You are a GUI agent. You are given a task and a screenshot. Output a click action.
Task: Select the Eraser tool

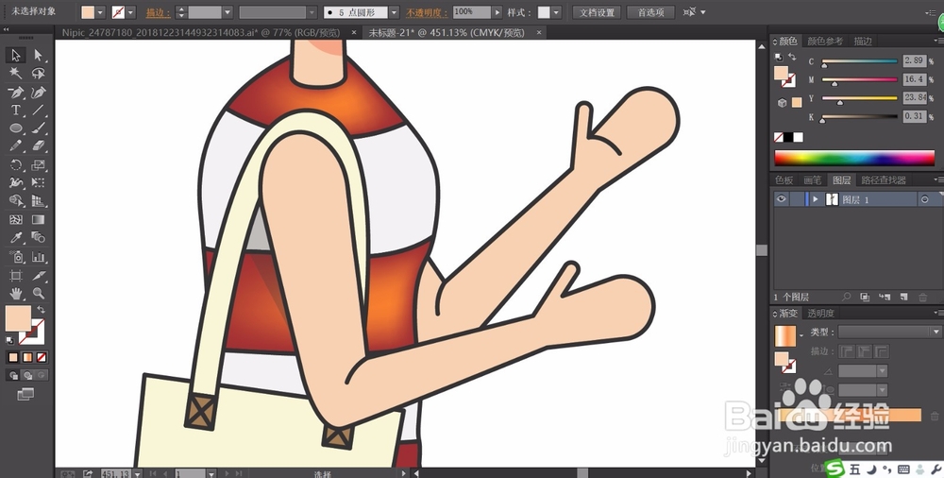coord(39,145)
